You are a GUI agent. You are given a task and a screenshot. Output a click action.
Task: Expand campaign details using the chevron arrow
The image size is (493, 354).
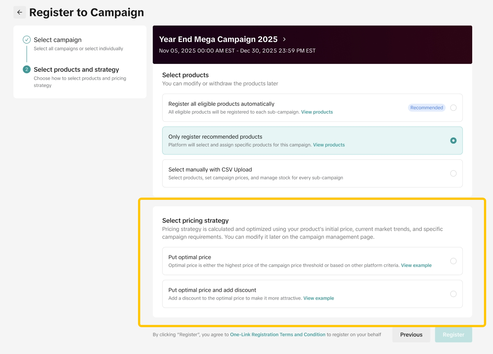tap(284, 39)
